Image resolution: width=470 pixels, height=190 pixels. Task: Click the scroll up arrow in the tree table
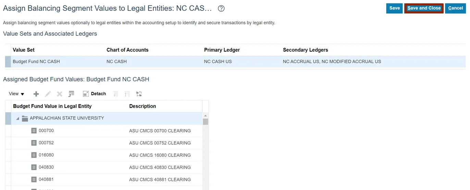click(x=206, y=116)
